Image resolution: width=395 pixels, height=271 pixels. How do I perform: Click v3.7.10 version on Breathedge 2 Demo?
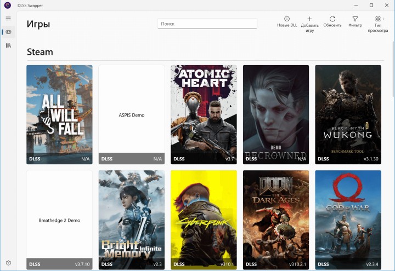click(x=82, y=264)
